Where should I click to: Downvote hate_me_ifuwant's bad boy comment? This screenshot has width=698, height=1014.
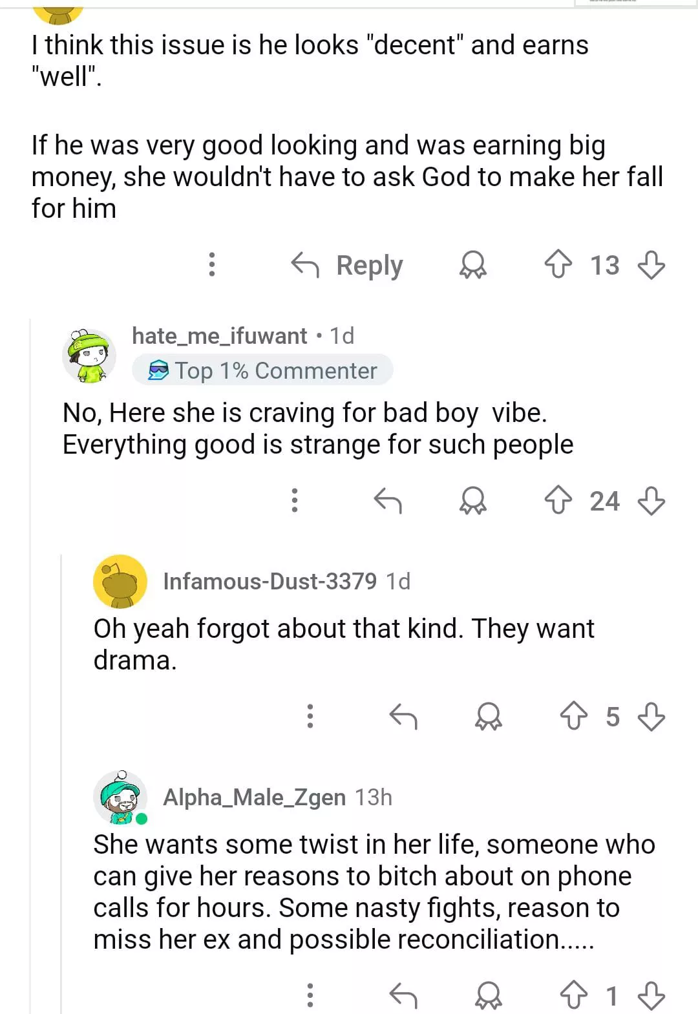[651, 501]
